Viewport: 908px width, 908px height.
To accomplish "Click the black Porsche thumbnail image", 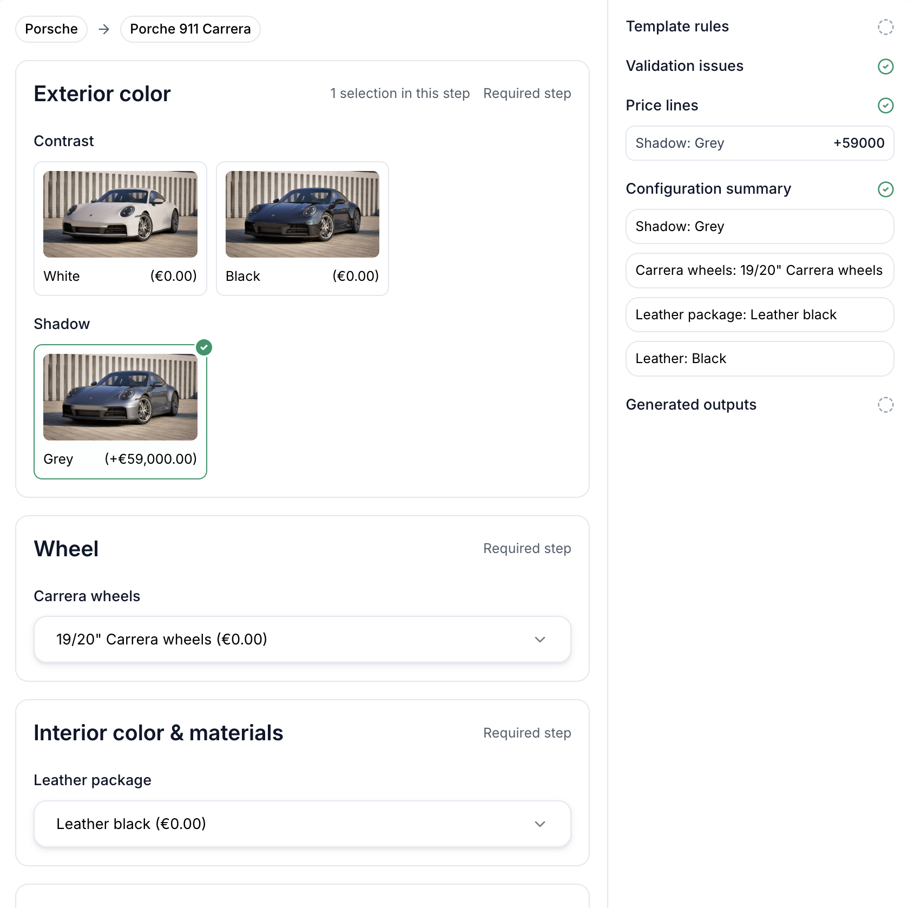I will tap(302, 214).
